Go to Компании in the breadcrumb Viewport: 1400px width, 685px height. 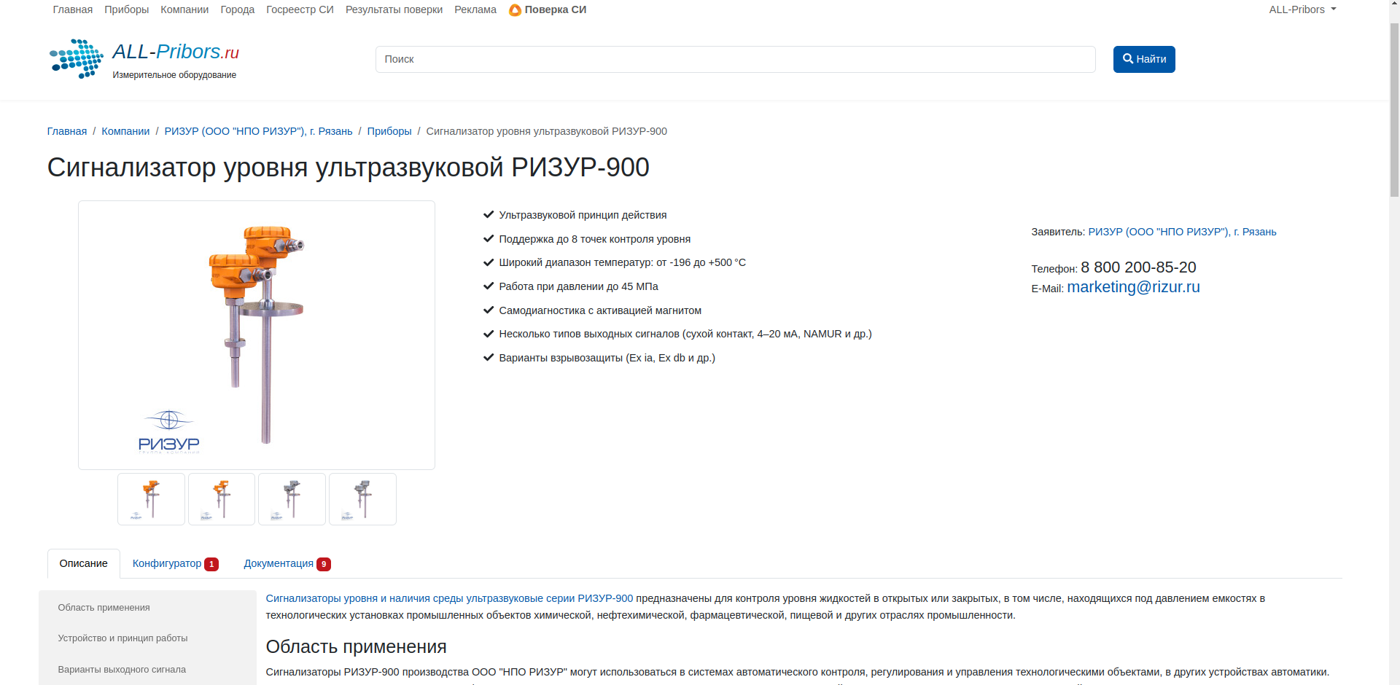[x=125, y=131]
